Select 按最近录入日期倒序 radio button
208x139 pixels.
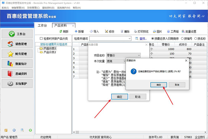click(153, 38)
